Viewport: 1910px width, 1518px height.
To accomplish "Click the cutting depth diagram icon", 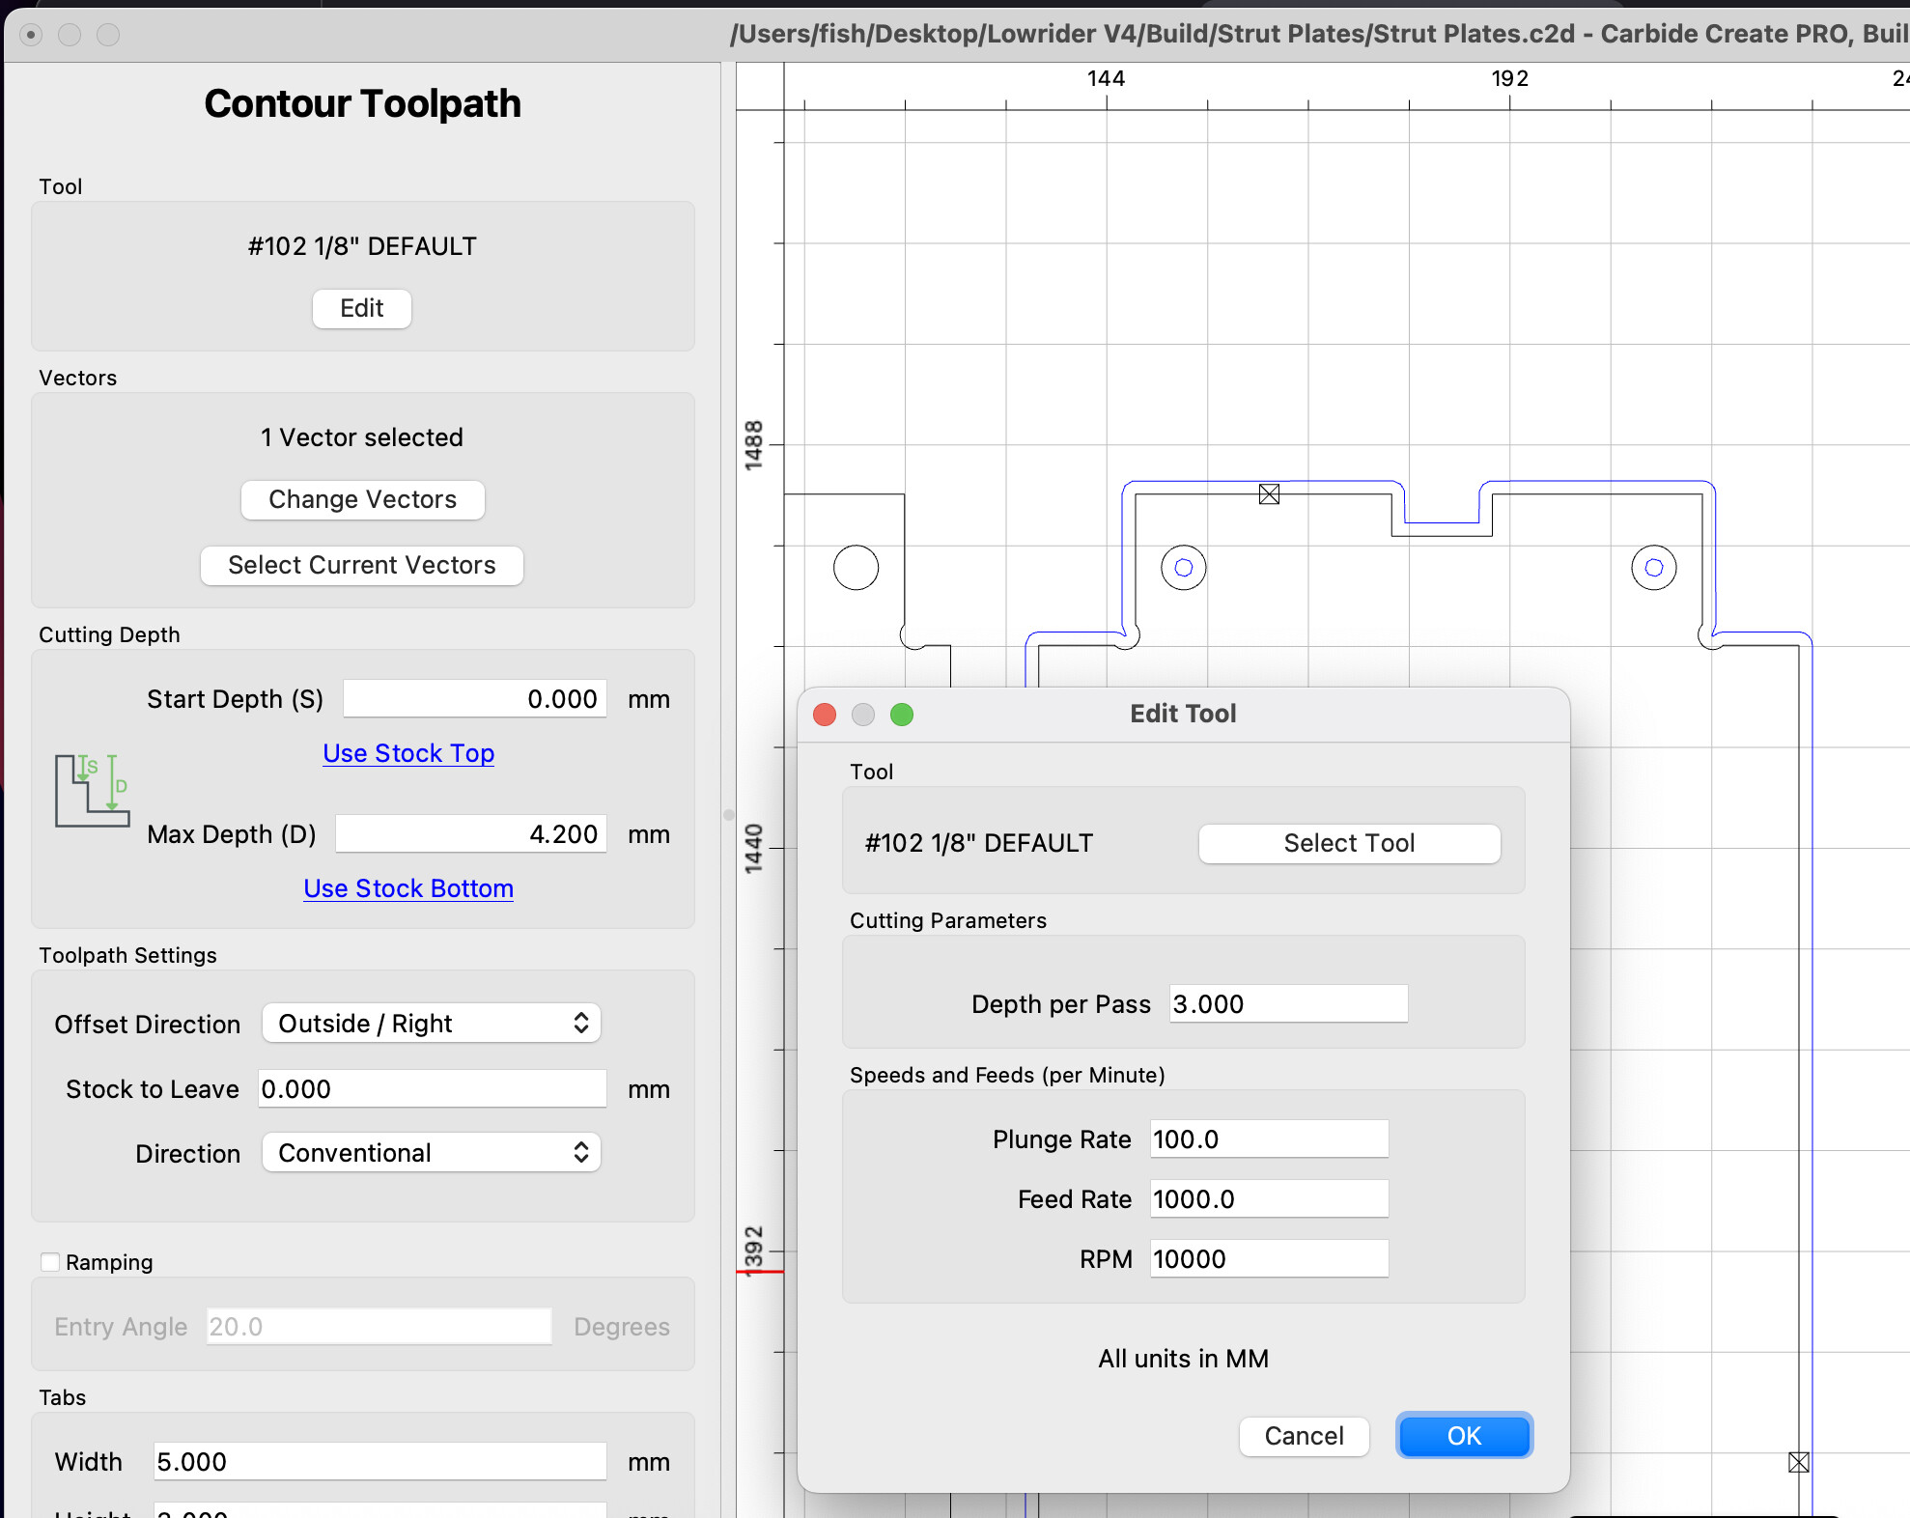I will click(x=92, y=791).
